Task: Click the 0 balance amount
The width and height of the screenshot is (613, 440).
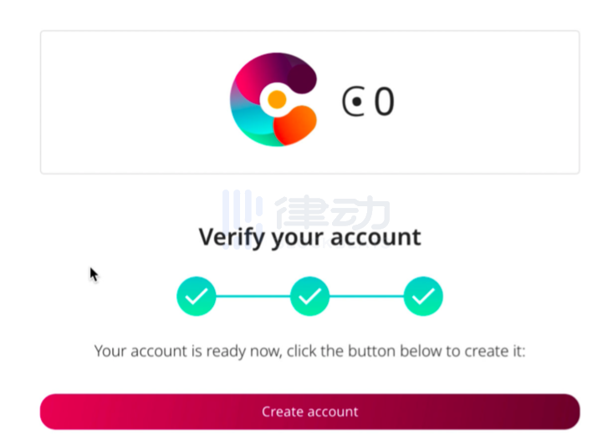Action: pos(384,102)
